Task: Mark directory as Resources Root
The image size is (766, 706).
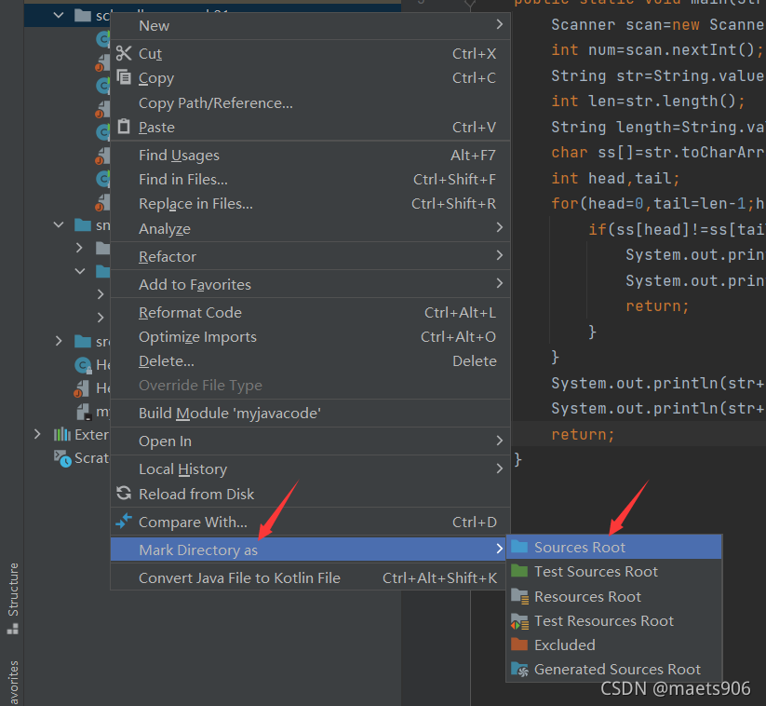Action: coord(614,596)
